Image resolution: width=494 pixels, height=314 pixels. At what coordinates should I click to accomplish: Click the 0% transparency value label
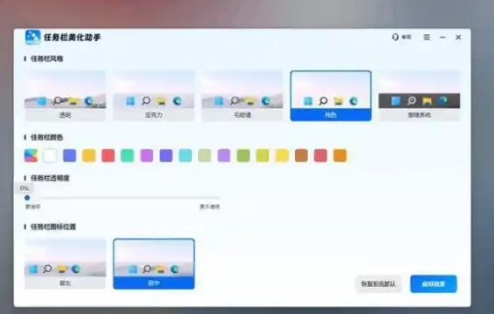24,188
